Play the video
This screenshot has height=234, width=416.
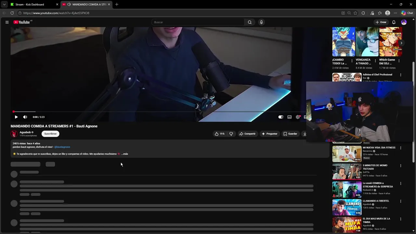pyautogui.click(x=16, y=117)
